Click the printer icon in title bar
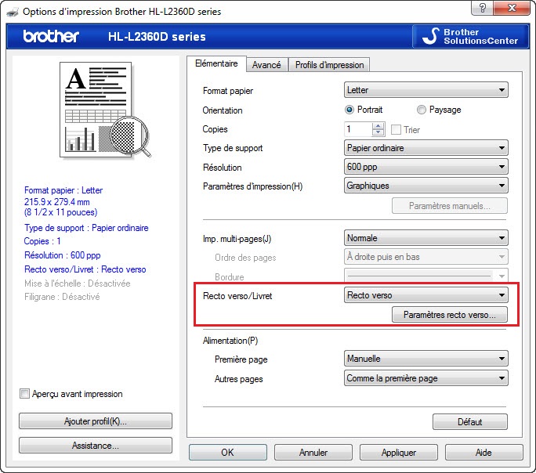Viewport: 536px width, 473px height. (10, 11)
